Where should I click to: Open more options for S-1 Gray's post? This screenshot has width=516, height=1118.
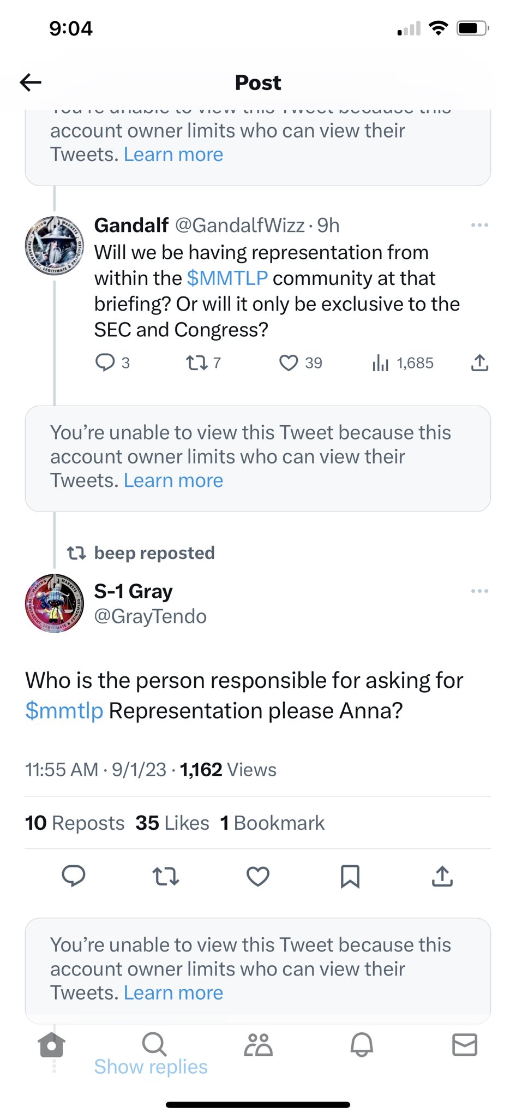tap(479, 591)
